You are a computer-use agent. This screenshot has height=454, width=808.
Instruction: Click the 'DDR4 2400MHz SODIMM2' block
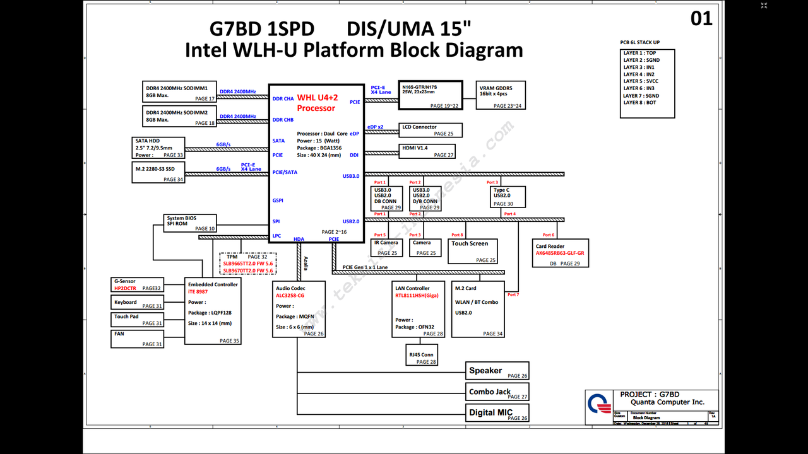180,116
